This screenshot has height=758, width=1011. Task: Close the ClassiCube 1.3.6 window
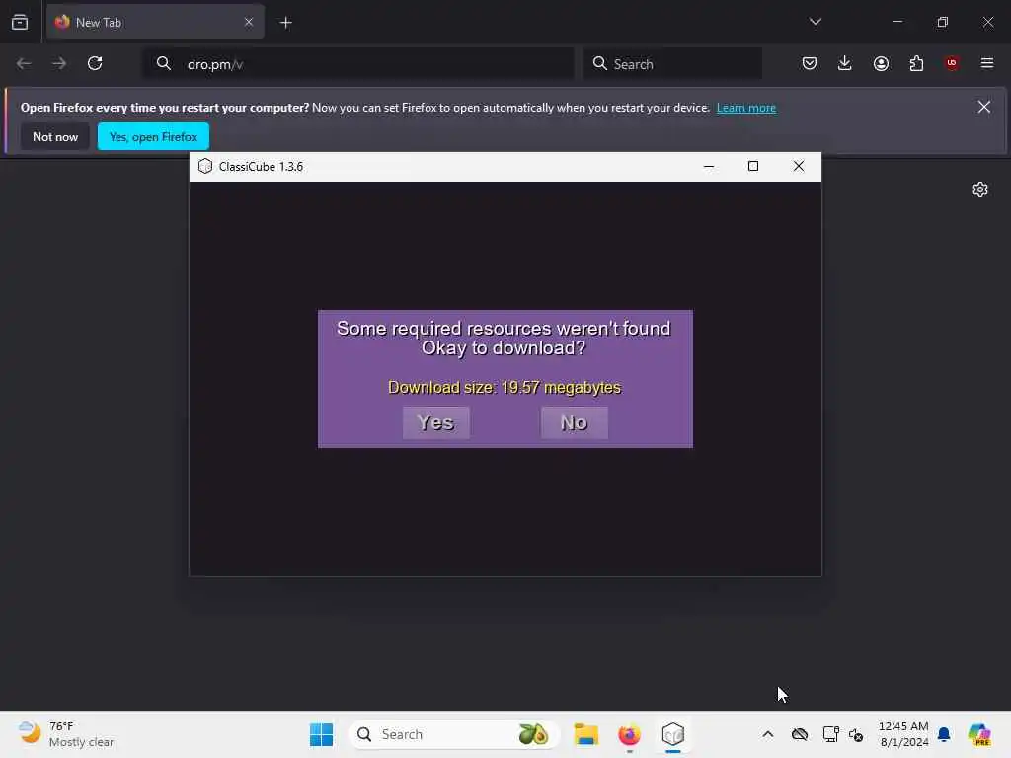pyautogui.click(x=798, y=166)
